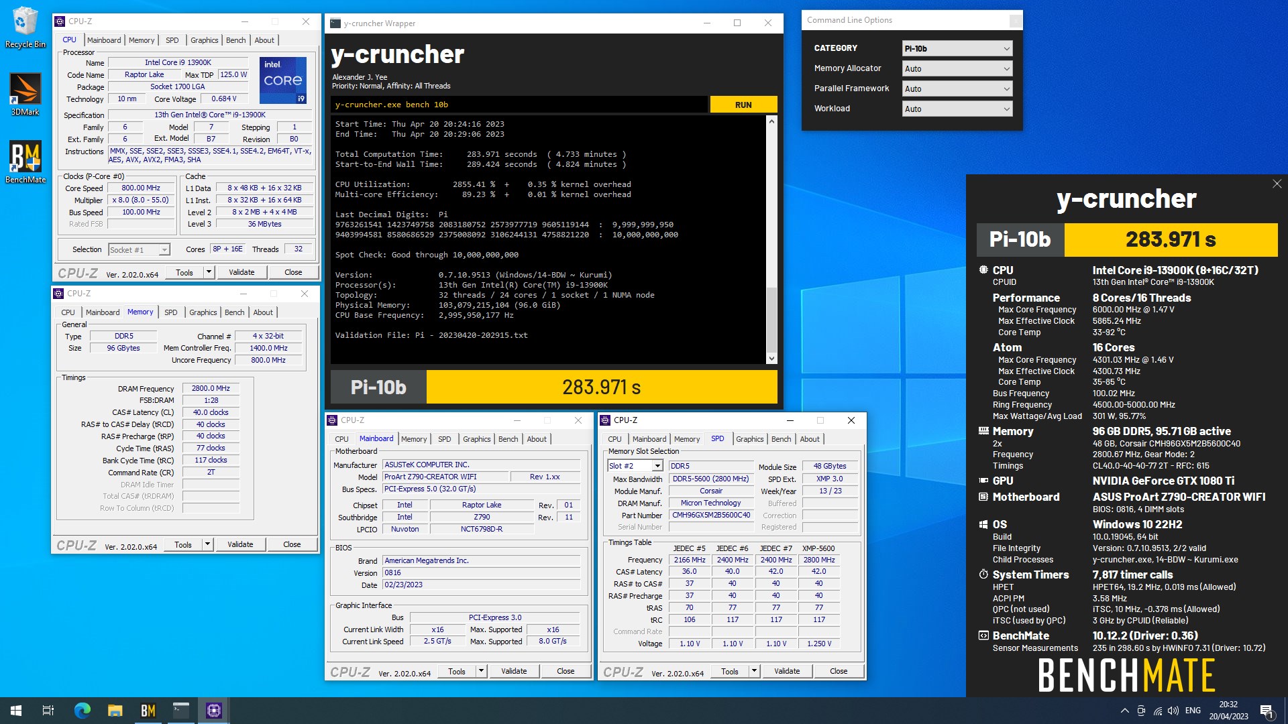
Task: Click the y-cruncher.exe bench 10b command field
Action: pos(519,105)
